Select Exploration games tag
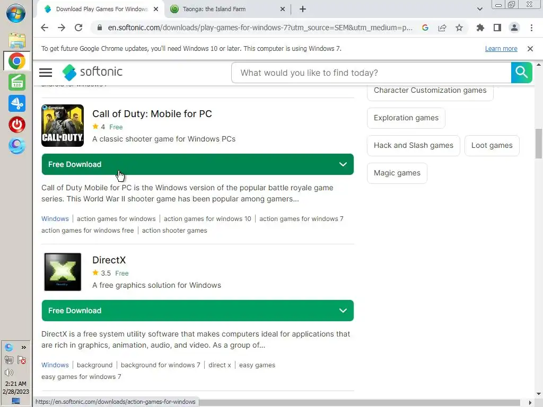543x407 pixels. click(406, 118)
